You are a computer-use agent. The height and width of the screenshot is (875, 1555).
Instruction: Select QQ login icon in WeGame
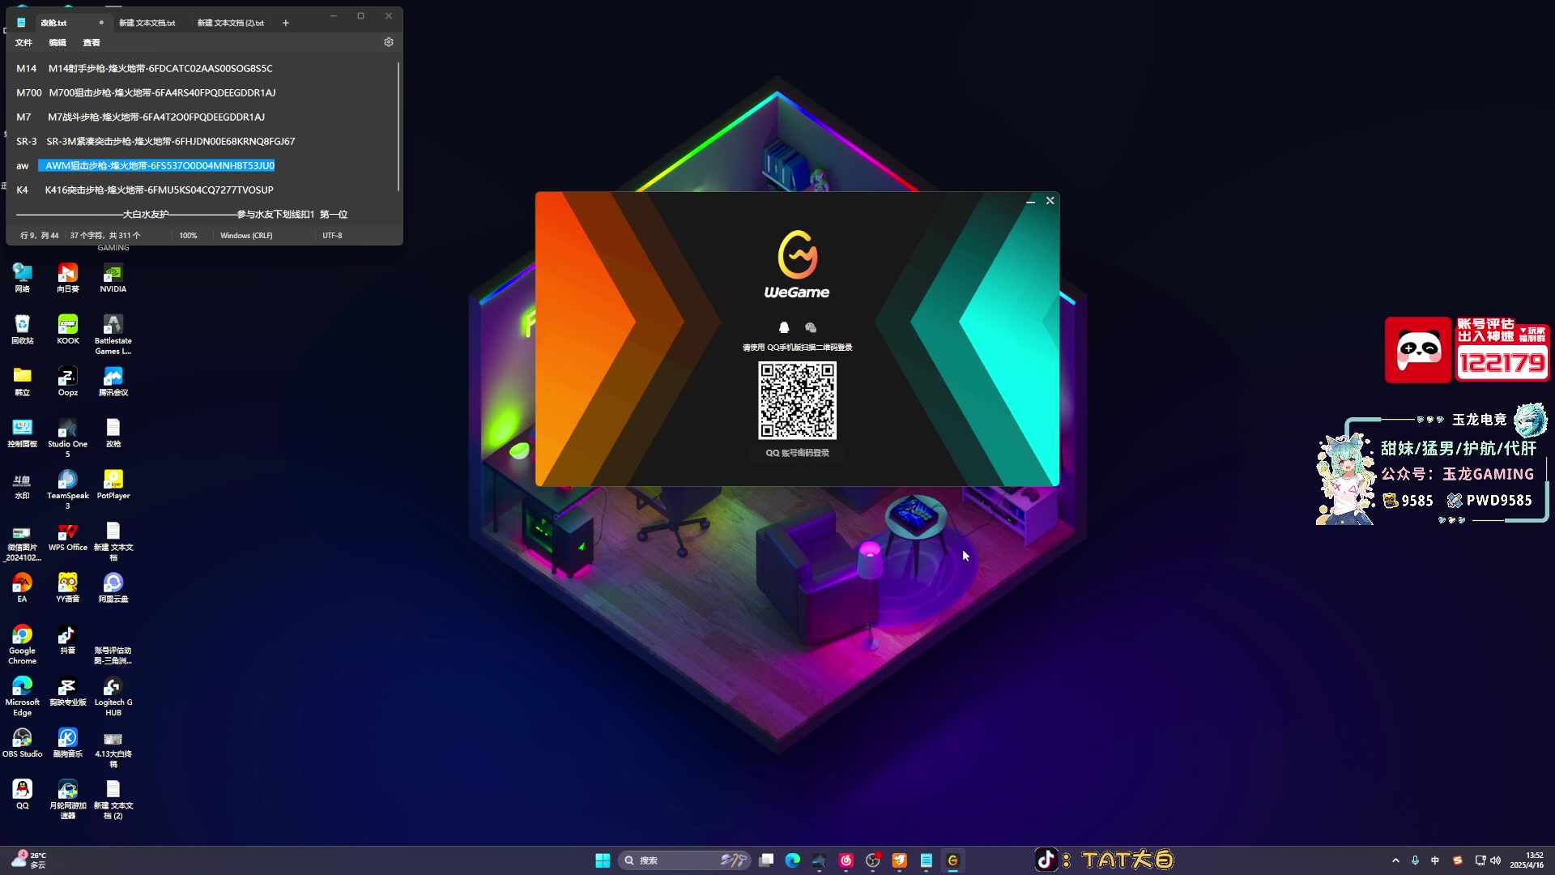[x=784, y=327]
